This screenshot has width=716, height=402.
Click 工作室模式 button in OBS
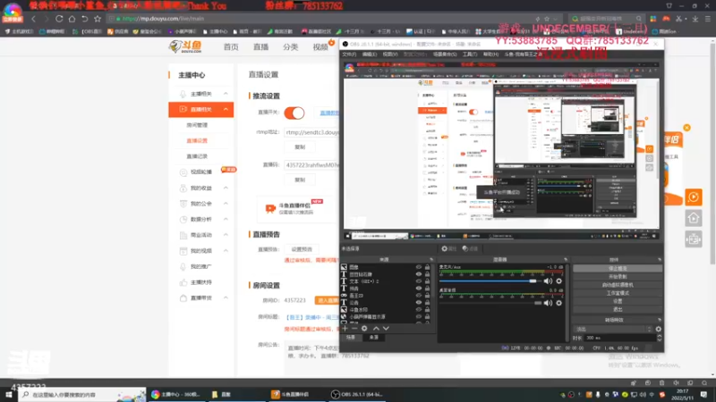[x=618, y=293]
